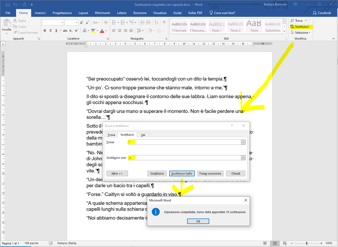
Task: Click the Trova successivo button
Action: 210,173
